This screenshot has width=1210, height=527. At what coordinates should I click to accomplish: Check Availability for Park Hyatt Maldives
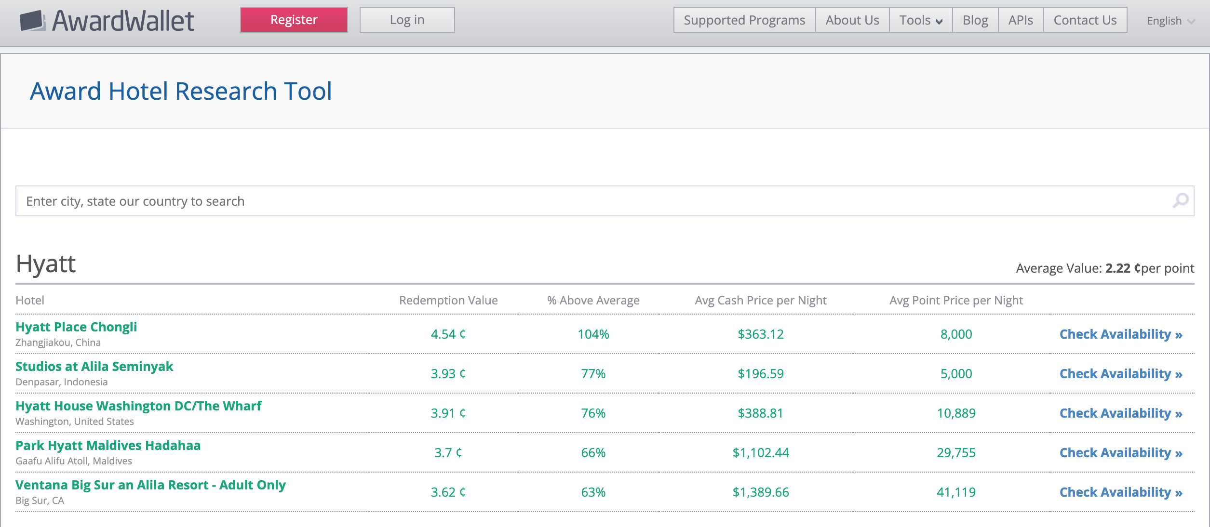[1120, 453]
